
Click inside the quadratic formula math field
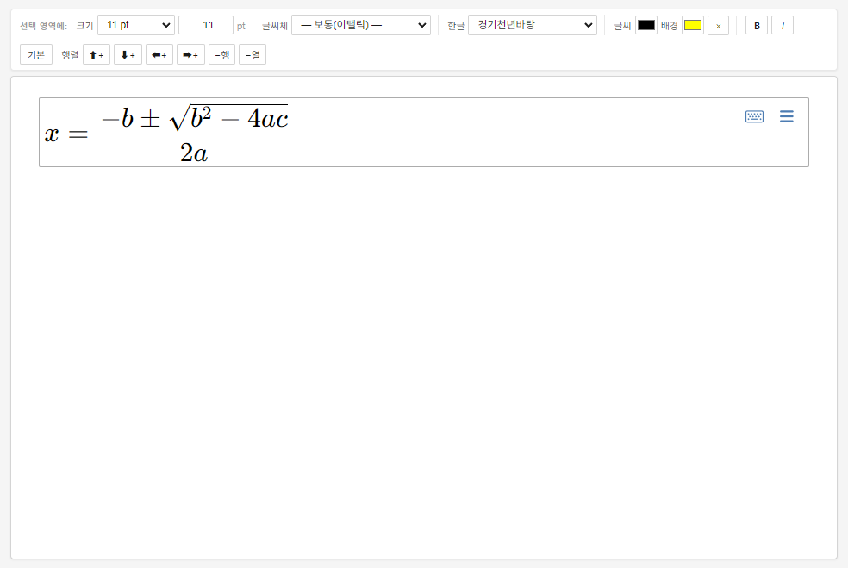pos(424,133)
